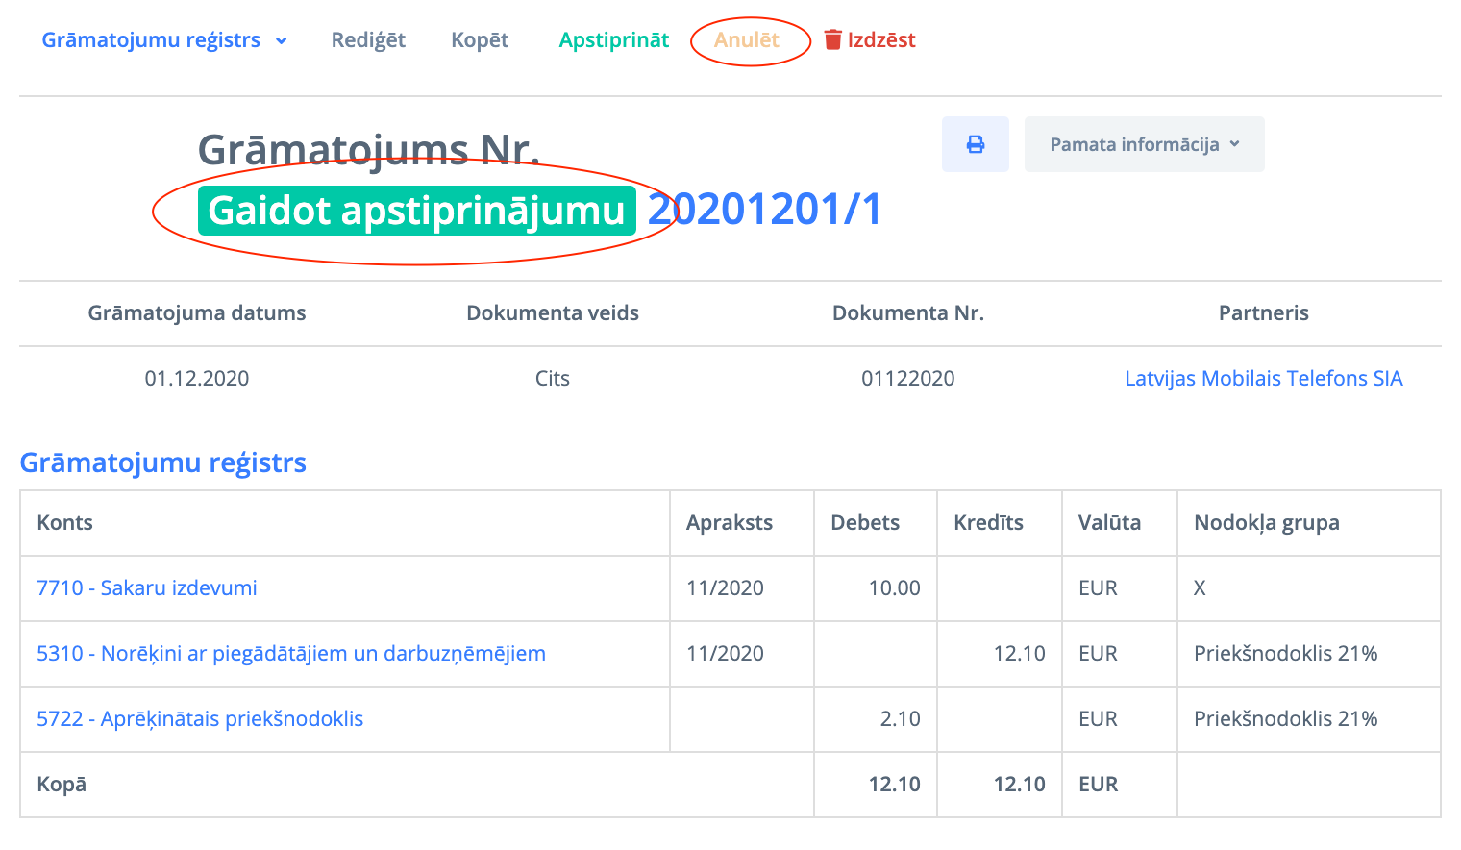Click the printer icon button

point(976,144)
